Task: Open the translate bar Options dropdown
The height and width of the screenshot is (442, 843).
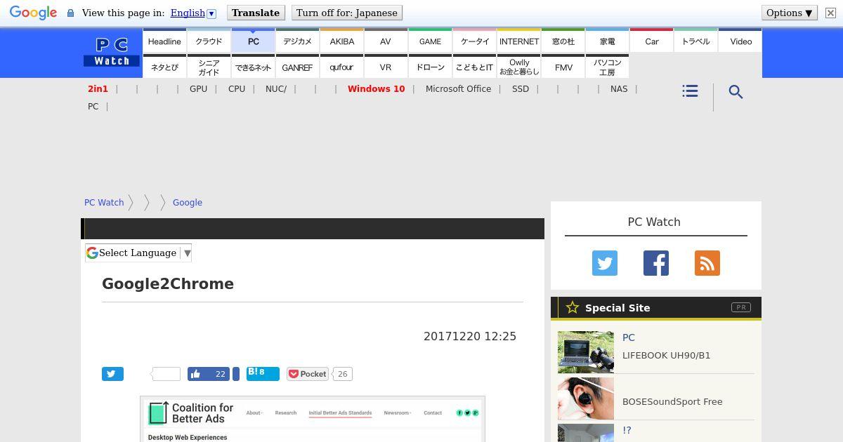Action: tap(790, 13)
